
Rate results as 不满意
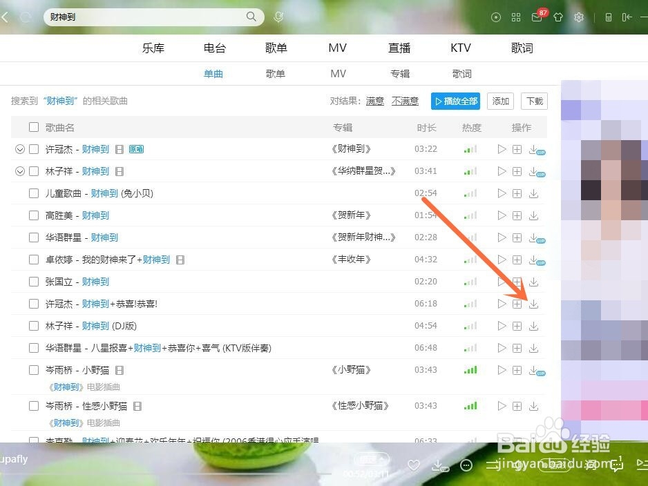(405, 101)
